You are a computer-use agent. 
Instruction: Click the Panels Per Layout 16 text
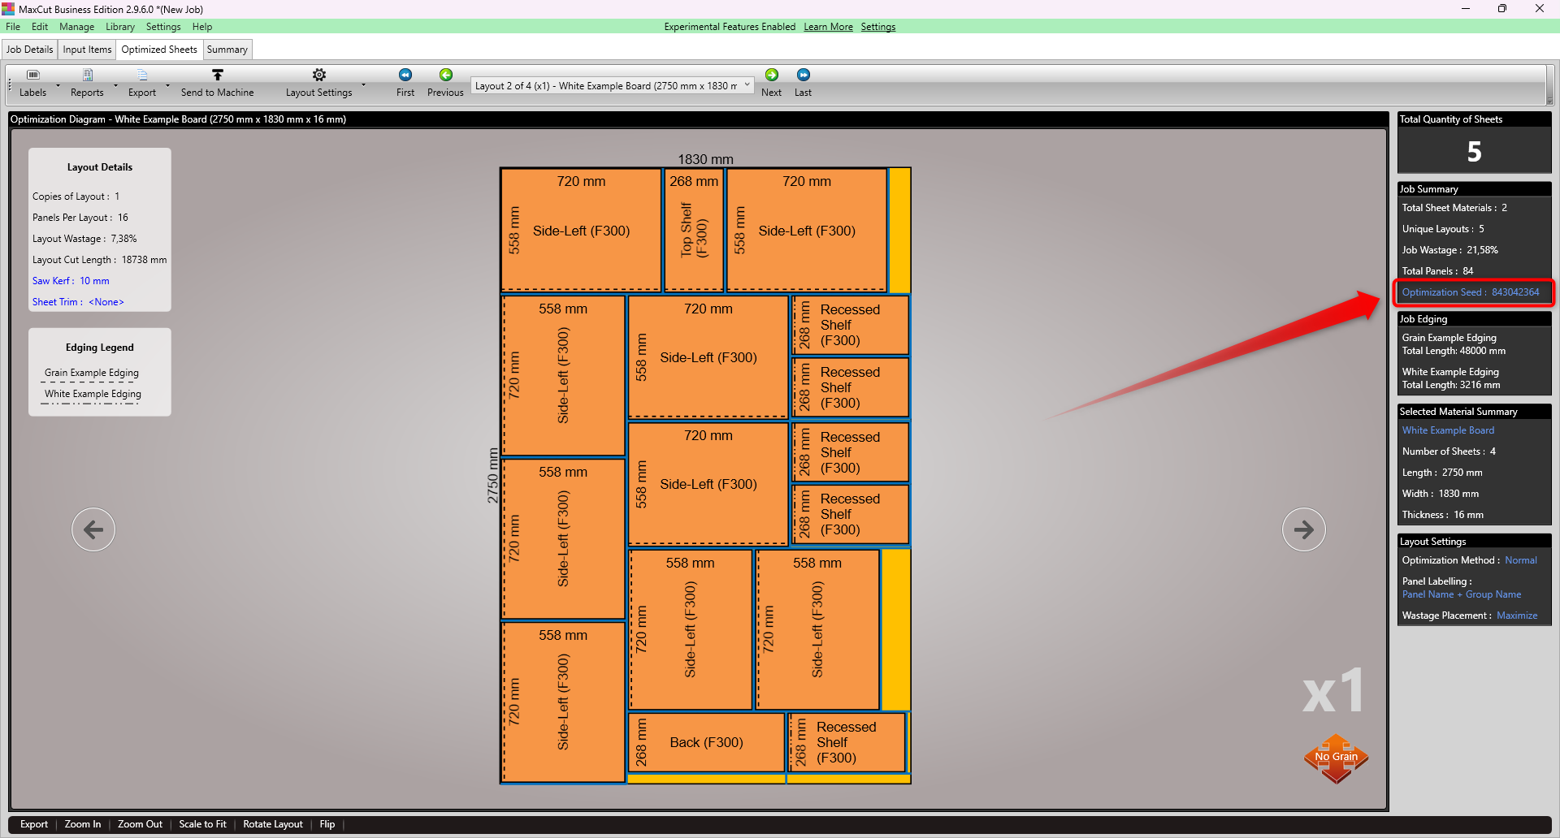point(80,218)
